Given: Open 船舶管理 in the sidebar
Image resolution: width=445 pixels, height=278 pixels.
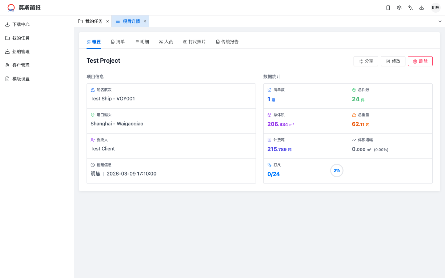Looking at the screenshot, I should (21, 52).
